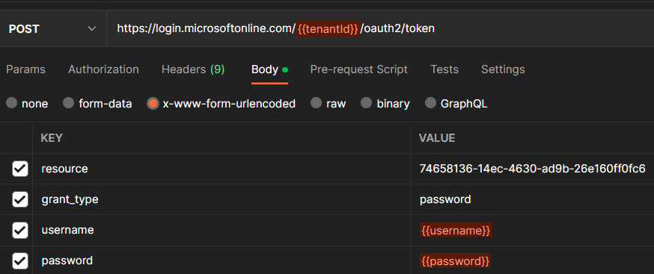Uncheck the resource row checkbox
Screen dimensions: 654x274
[20, 169]
